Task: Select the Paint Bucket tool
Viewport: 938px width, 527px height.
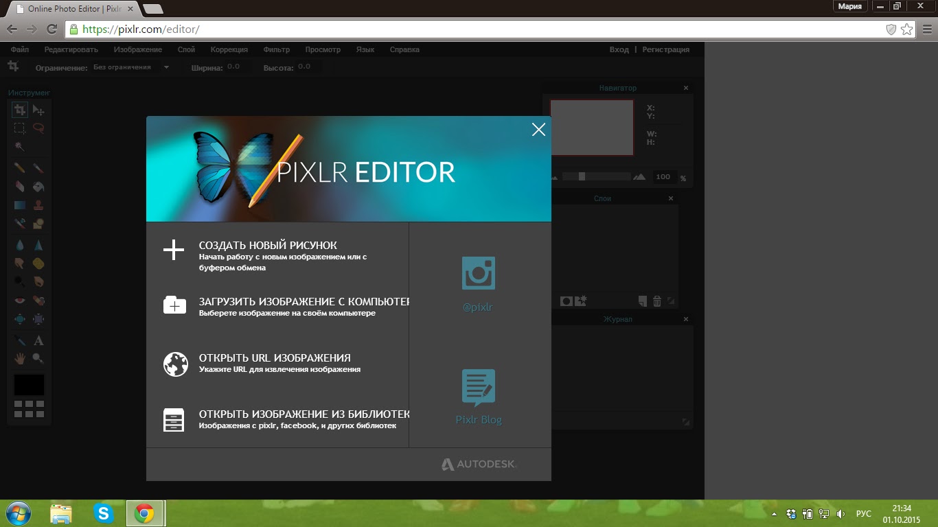Action: coord(38,187)
